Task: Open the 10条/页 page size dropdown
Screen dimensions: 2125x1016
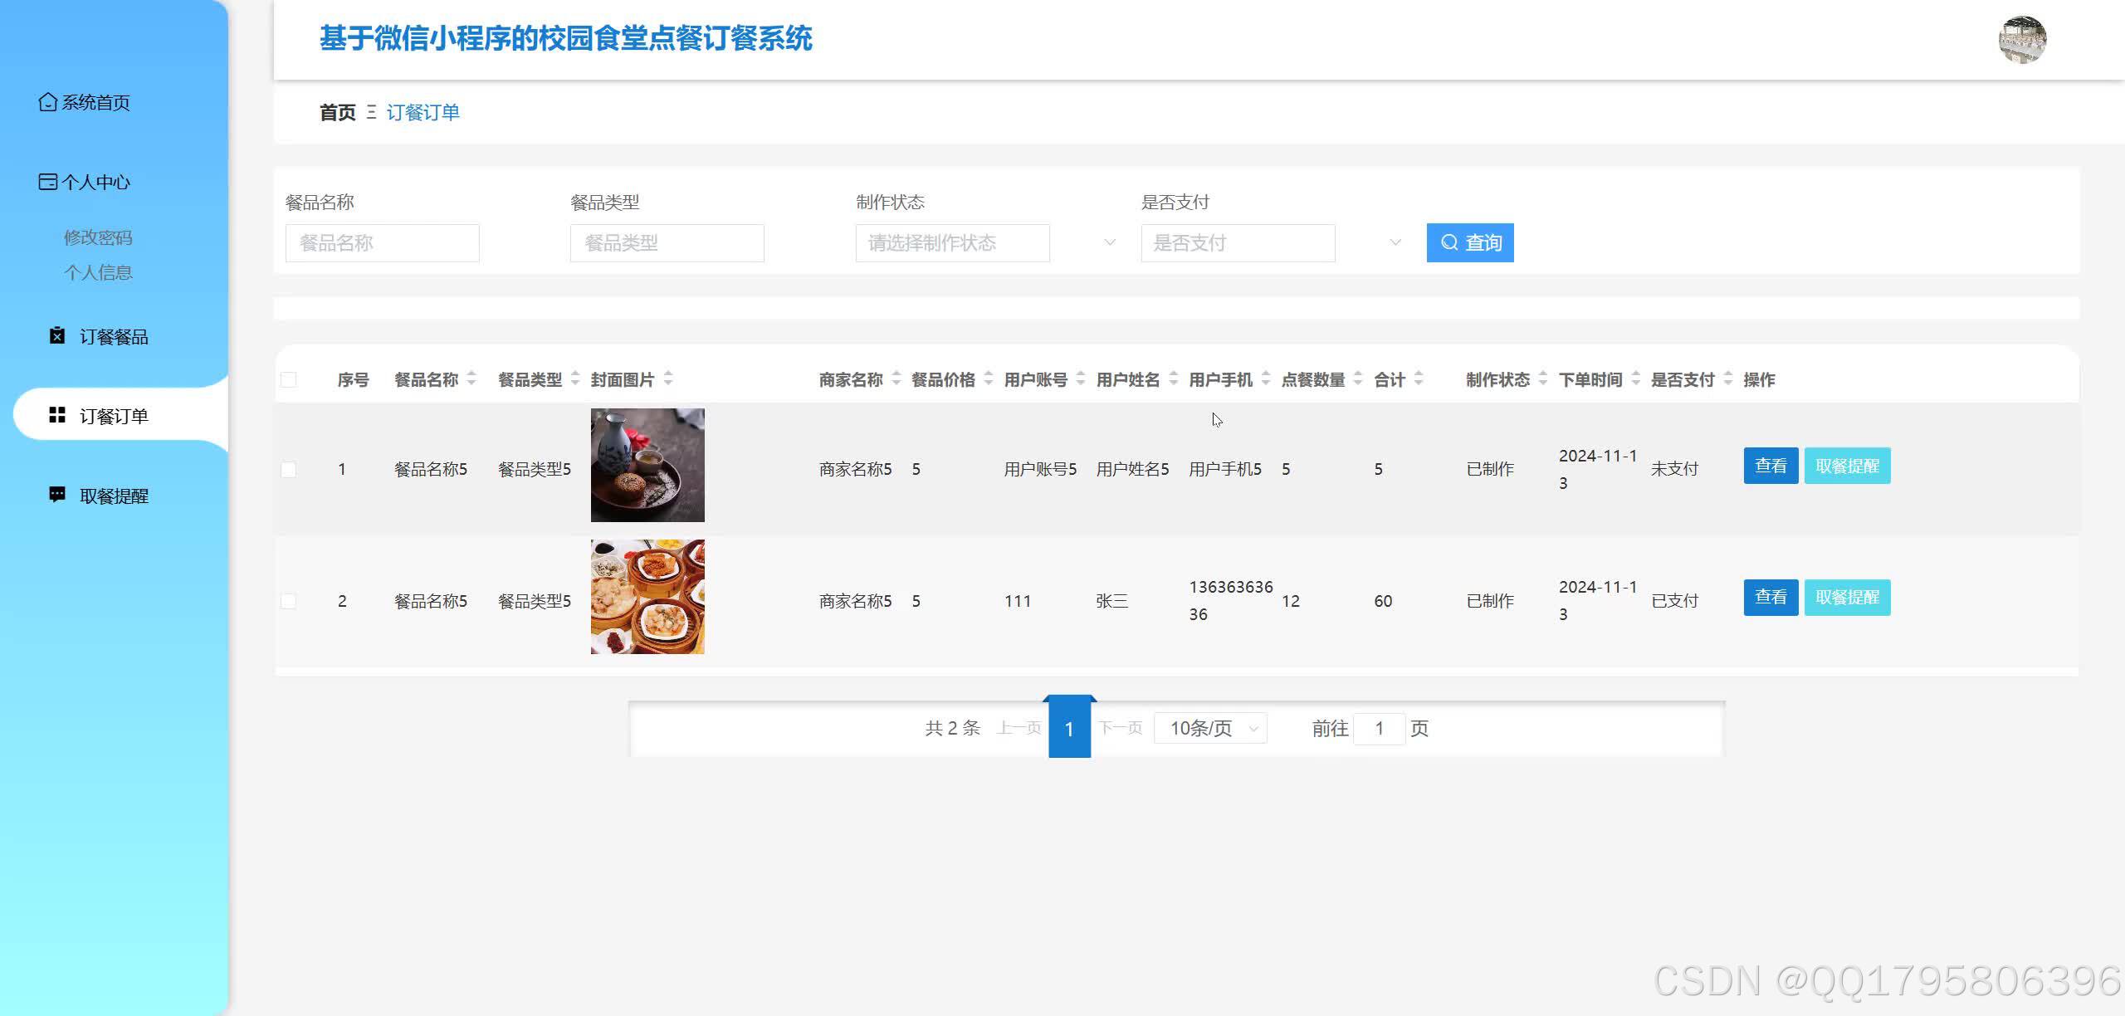Action: (1209, 728)
